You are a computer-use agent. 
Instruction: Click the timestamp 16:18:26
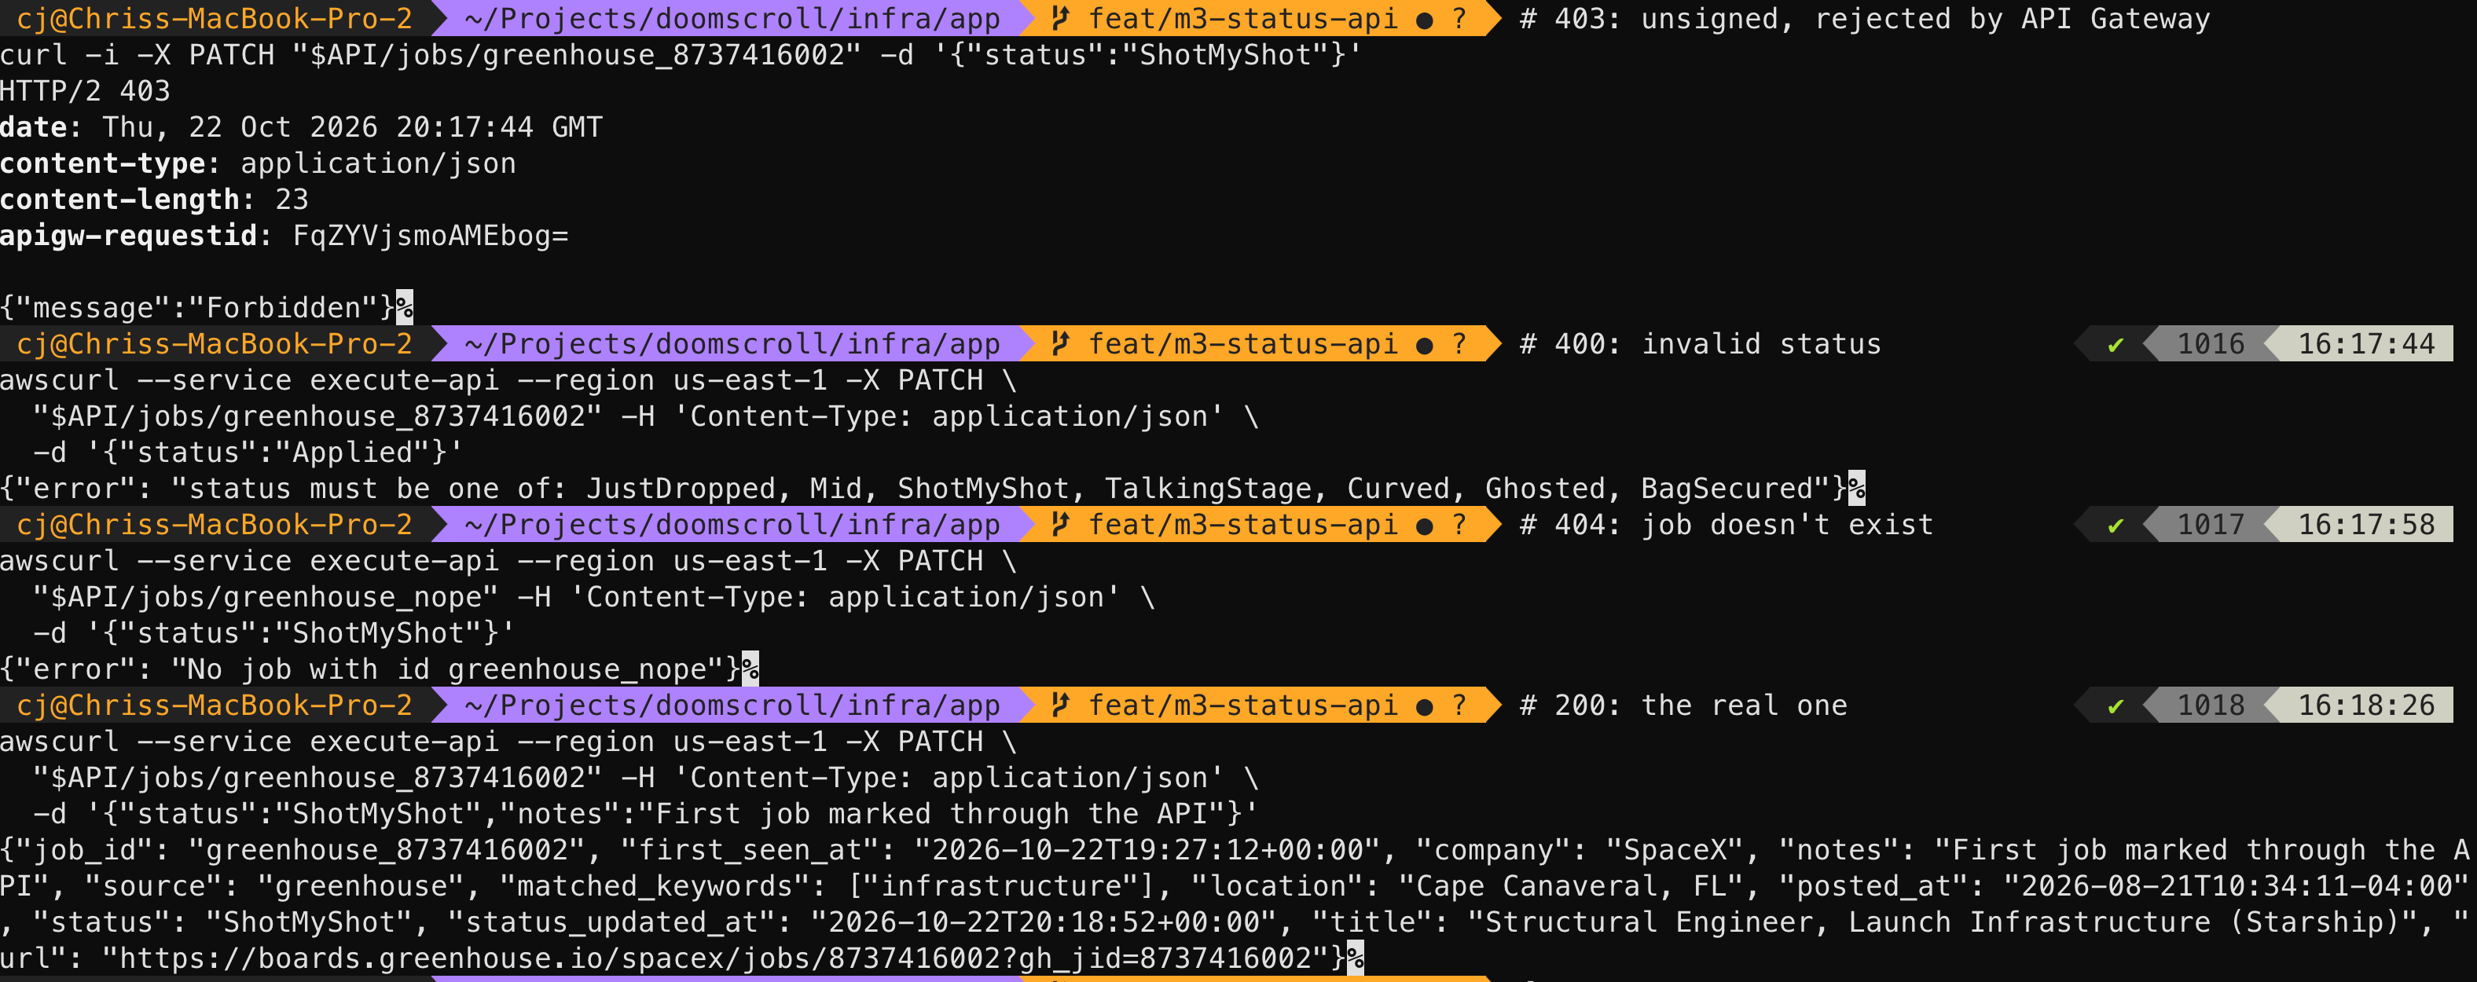(x=2365, y=705)
